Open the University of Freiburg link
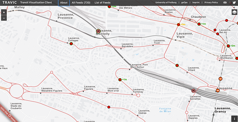This screenshot has height=122, width=238. click(165, 3)
